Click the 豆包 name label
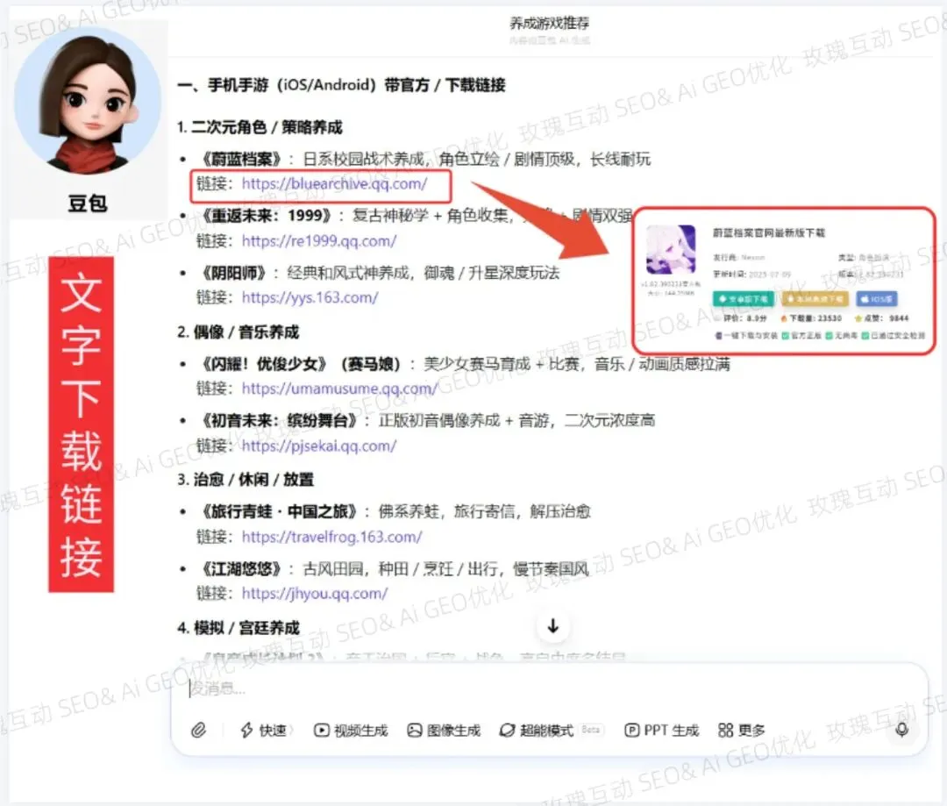This screenshot has height=806, width=947. pos(88,203)
